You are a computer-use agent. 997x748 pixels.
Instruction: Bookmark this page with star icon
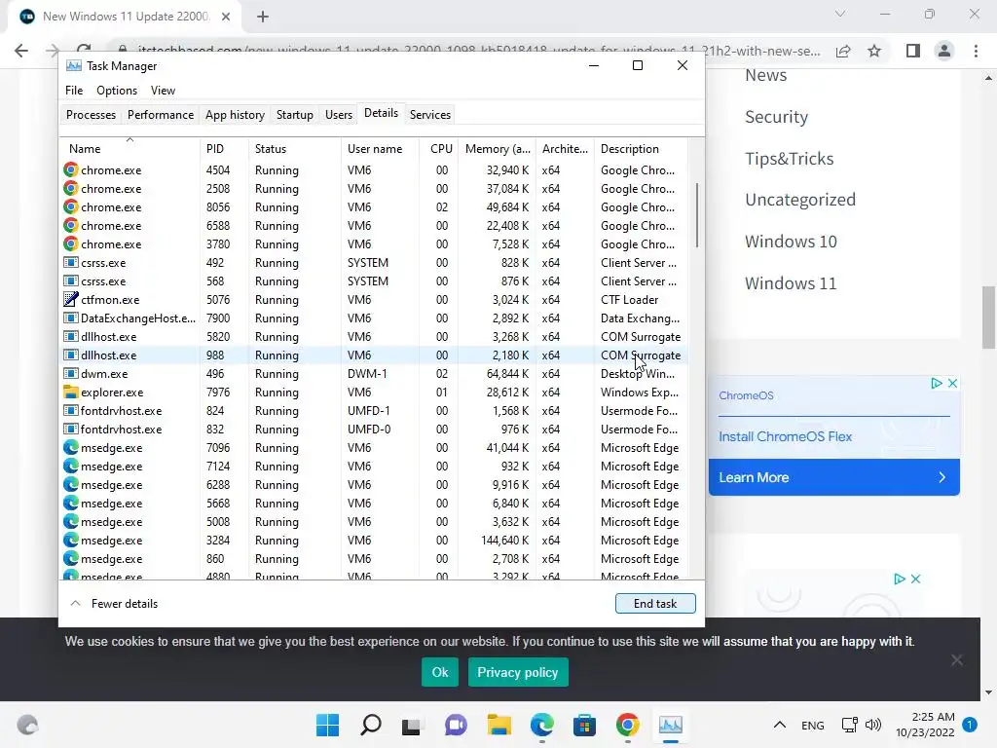(874, 51)
